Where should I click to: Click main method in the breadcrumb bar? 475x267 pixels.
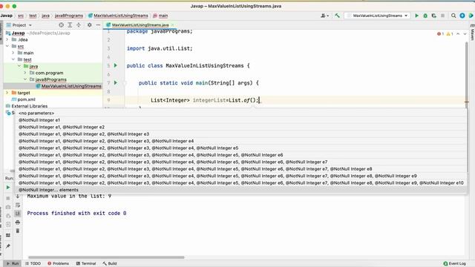pos(163,16)
